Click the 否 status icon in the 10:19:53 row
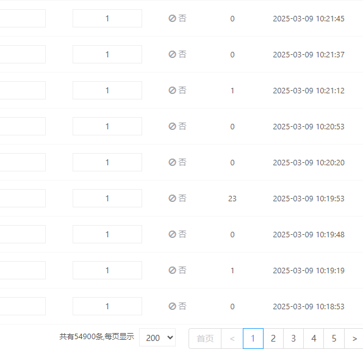 [178, 198]
